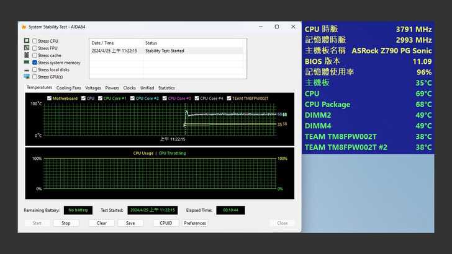Click the drive icon beside Stress local disks
The height and width of the screenshot is (254, 452).
click(x=27, y=70)
